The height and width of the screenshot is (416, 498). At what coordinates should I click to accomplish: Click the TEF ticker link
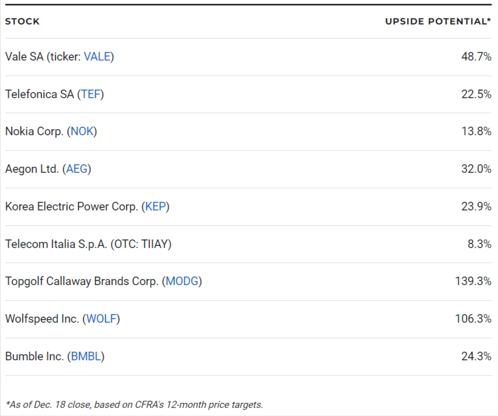(x=91, y=94)
